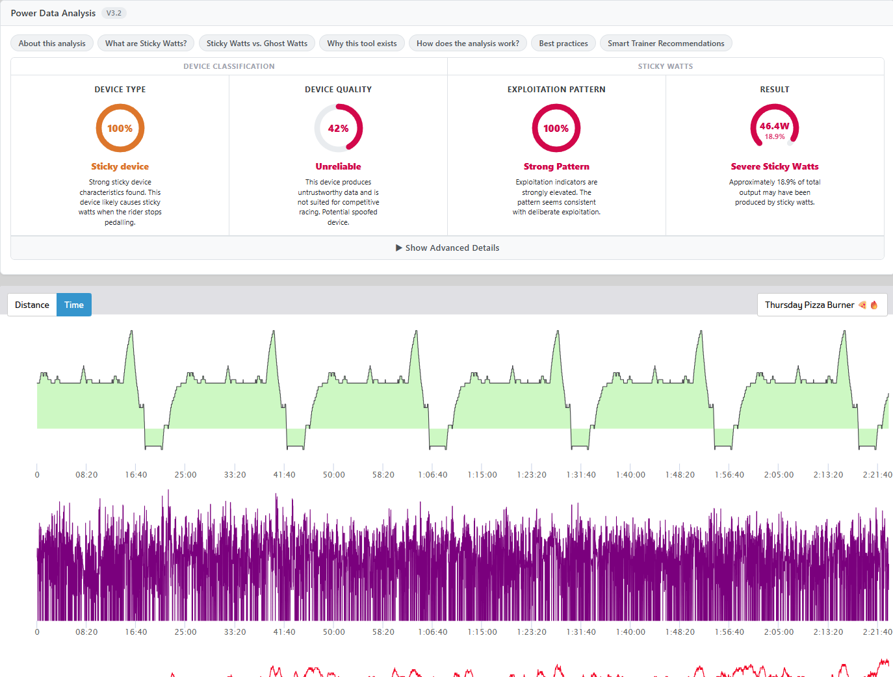Open the Thursday Pizza Burner route selector
The width and height of the screenshot is (893, 677).
pyautogui.click(x=822, y=305)
